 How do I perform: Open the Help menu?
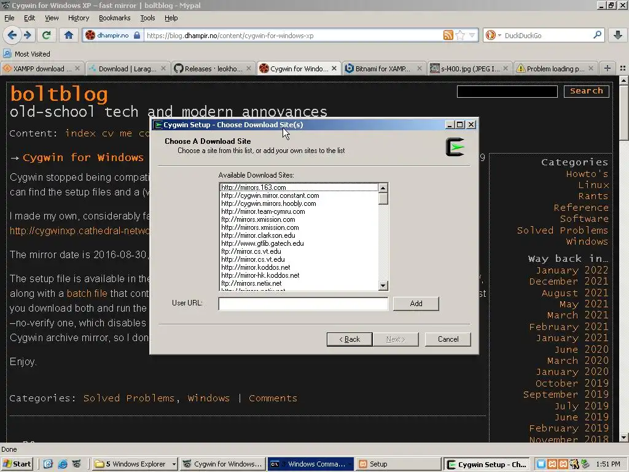171,18
